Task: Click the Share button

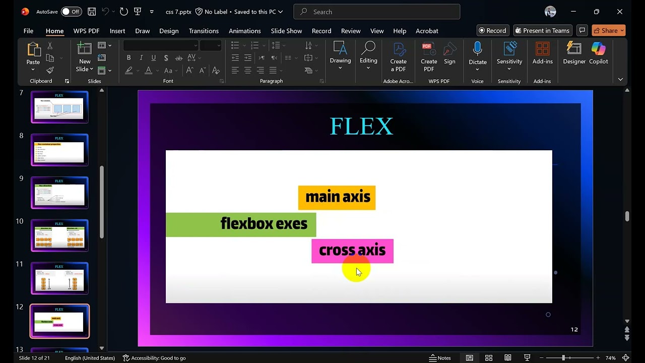Action: (x=609, y=30)
